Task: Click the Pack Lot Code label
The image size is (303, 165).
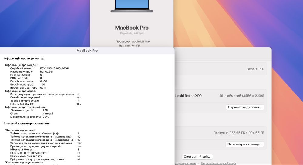Action: coord(20,75)
